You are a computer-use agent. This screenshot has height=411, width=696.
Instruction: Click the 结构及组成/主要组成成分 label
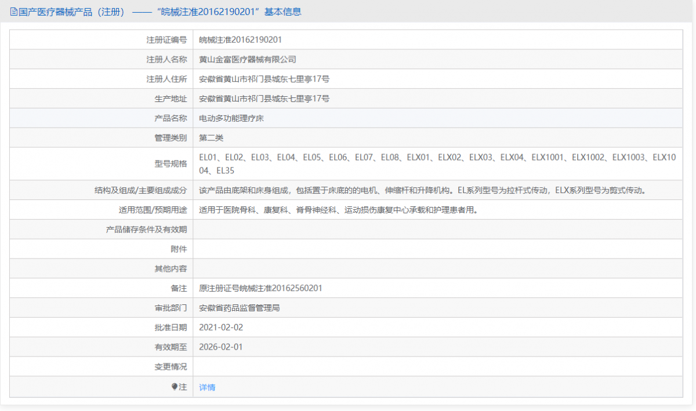coord(140,190)
